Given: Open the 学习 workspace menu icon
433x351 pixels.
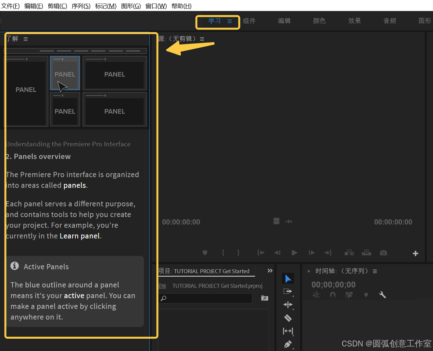Looking at the screenshot, I should point(230,21).
